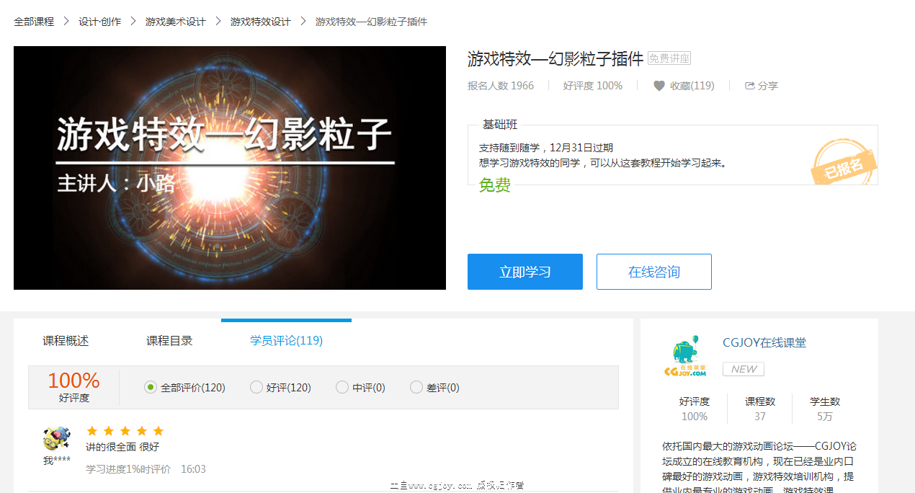This screenshot has height=493, width=915.
Task: Click the current breadcrumb 游戏特效—幻影粒子插件
Action: coord(372,22)
